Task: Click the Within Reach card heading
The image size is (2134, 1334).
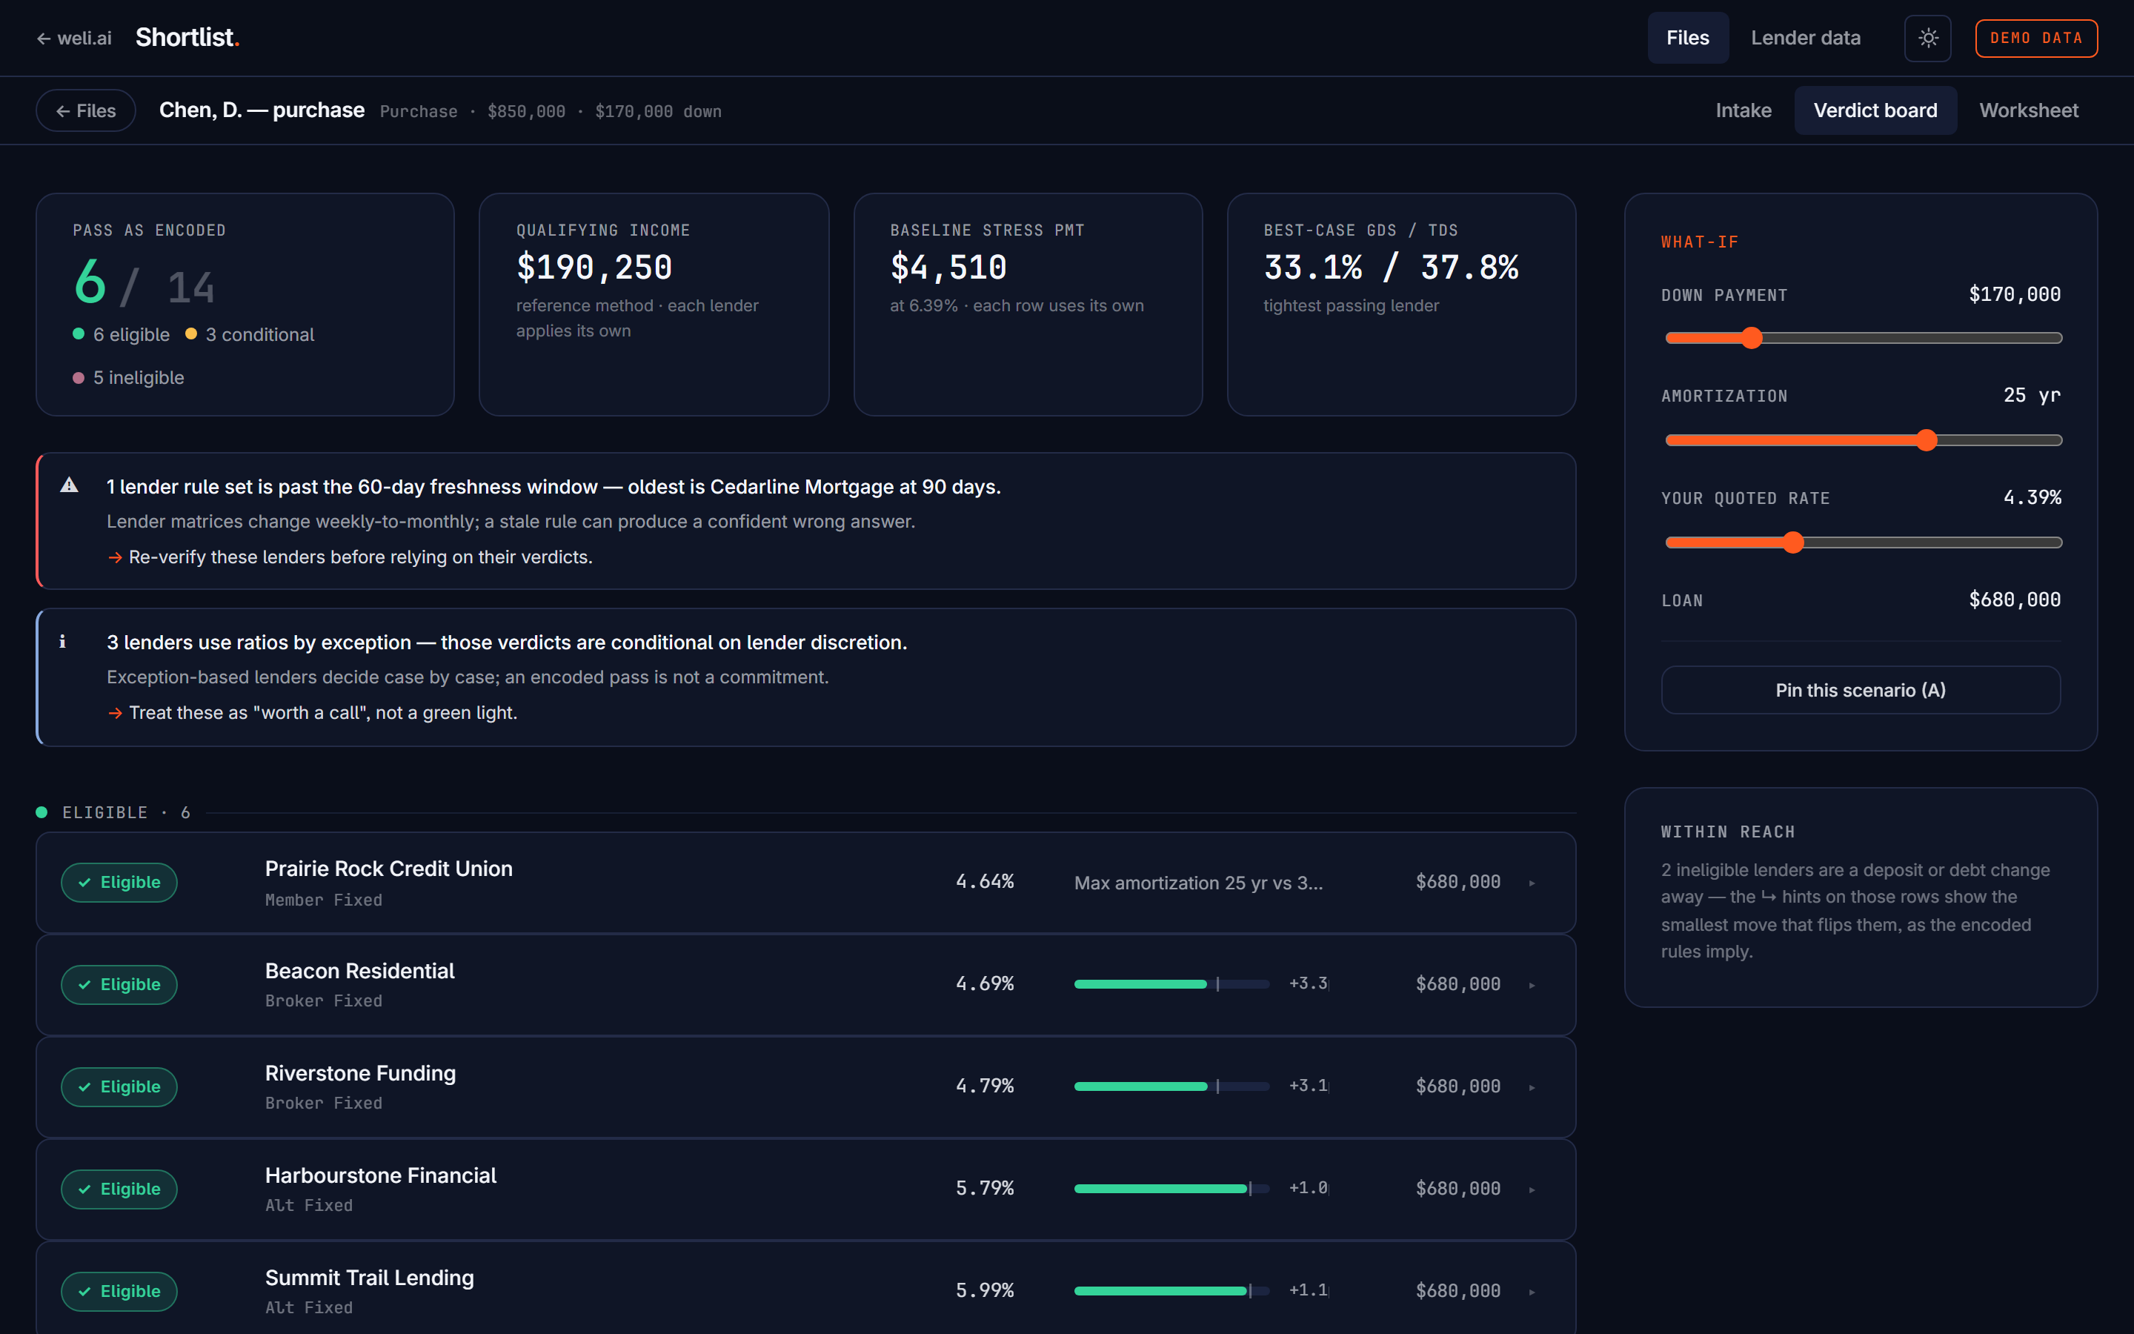Action: (x=1727, y=832)
